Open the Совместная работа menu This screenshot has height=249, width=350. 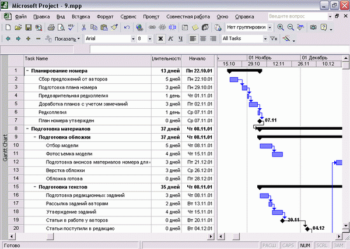[x=188, y=17]
